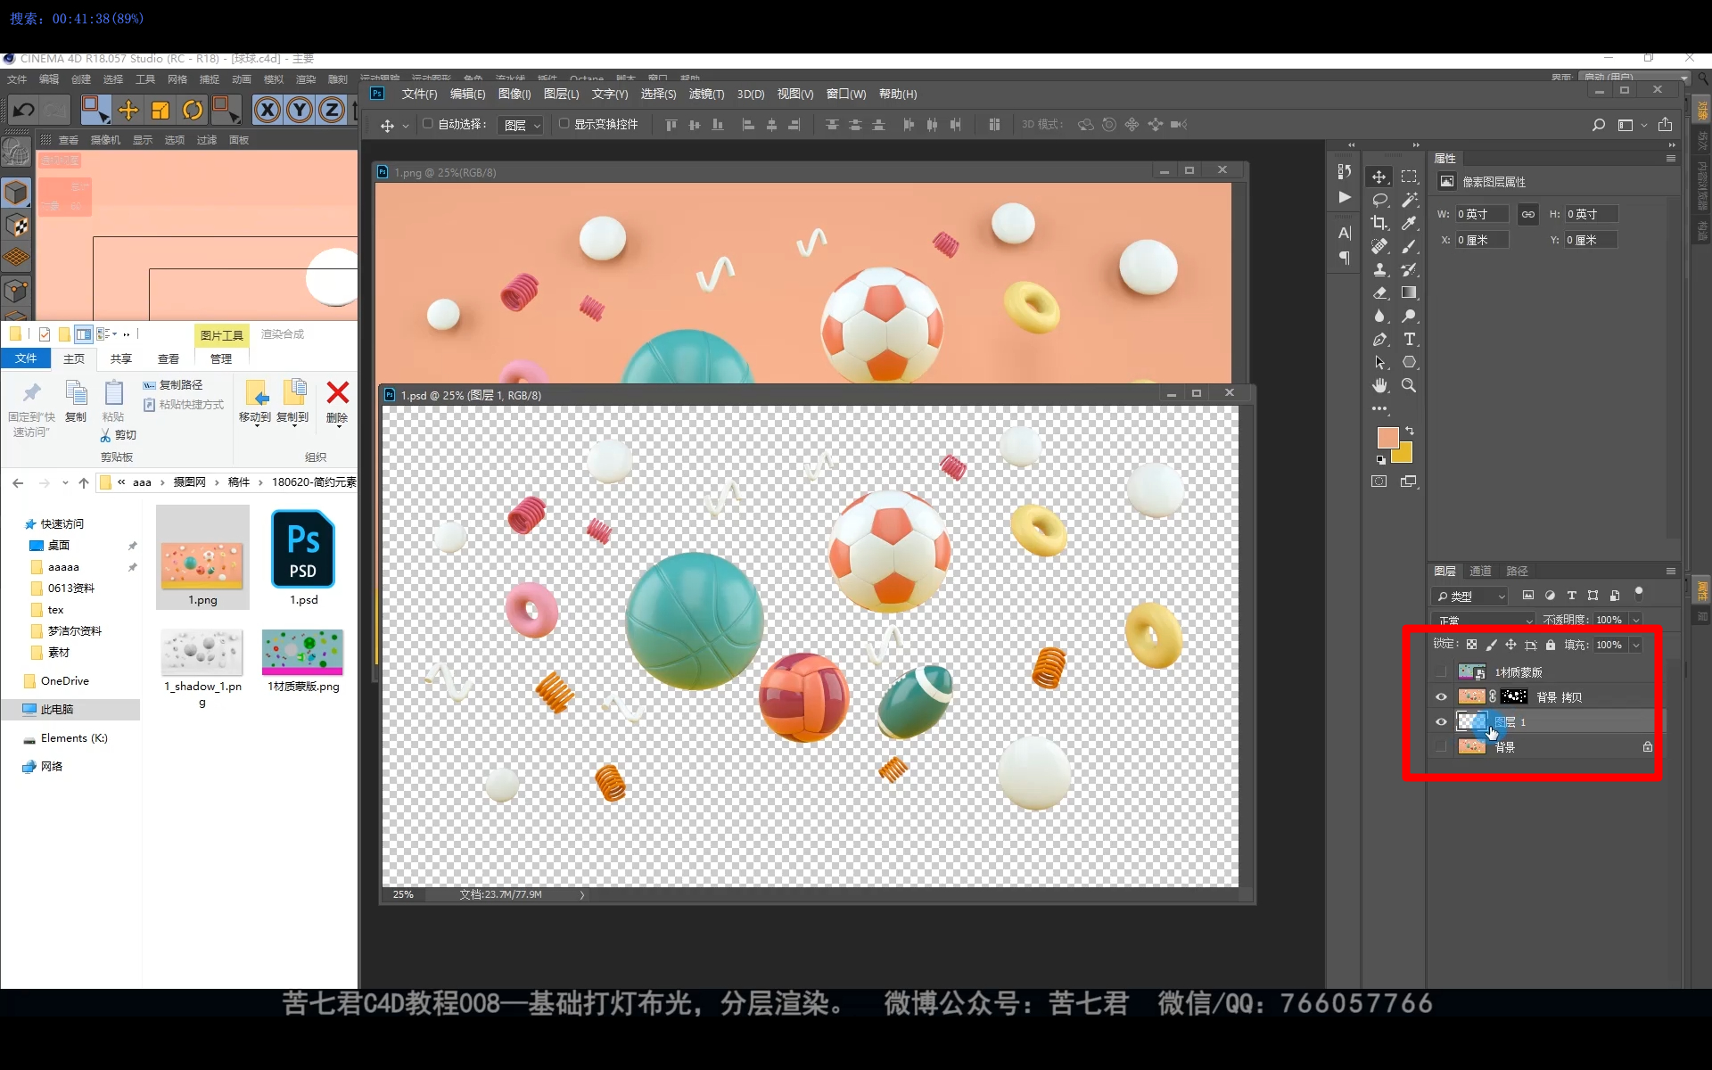Select the Hand tool
Image resolution: width=1712 pixels, height=1070 pixels.
click(x=1379, y=385)
